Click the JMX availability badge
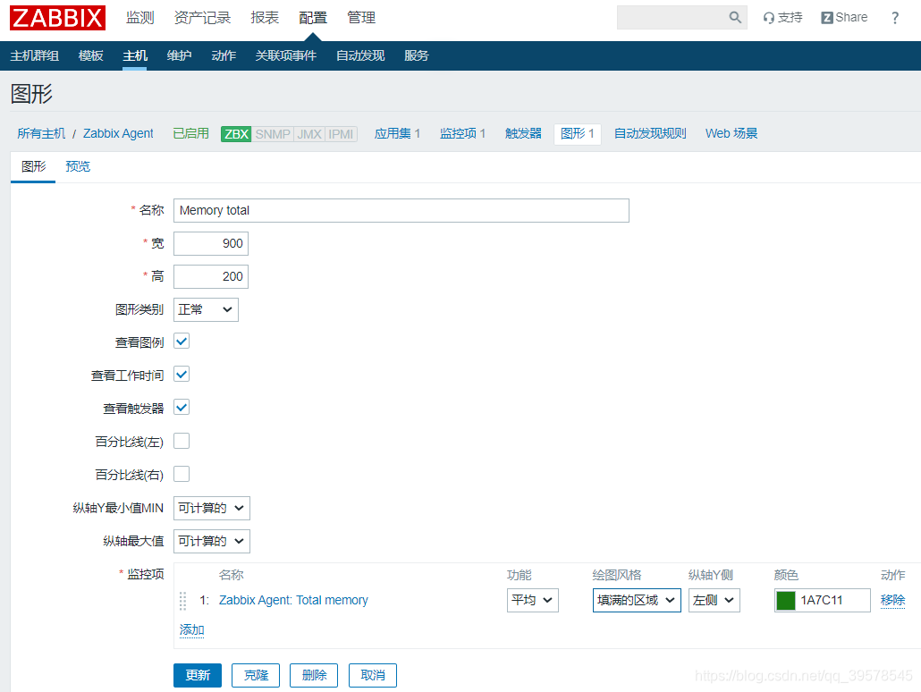Screen dimensions: 921x692 click(309, 134)
